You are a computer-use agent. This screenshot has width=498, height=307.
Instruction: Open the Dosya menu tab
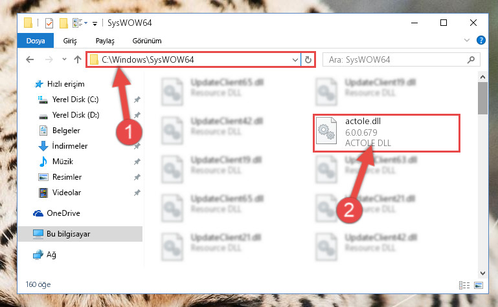(36, 41)
